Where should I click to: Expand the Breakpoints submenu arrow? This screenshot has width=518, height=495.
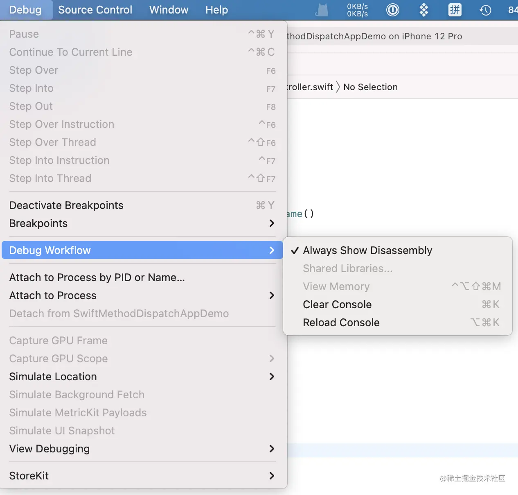272,223
